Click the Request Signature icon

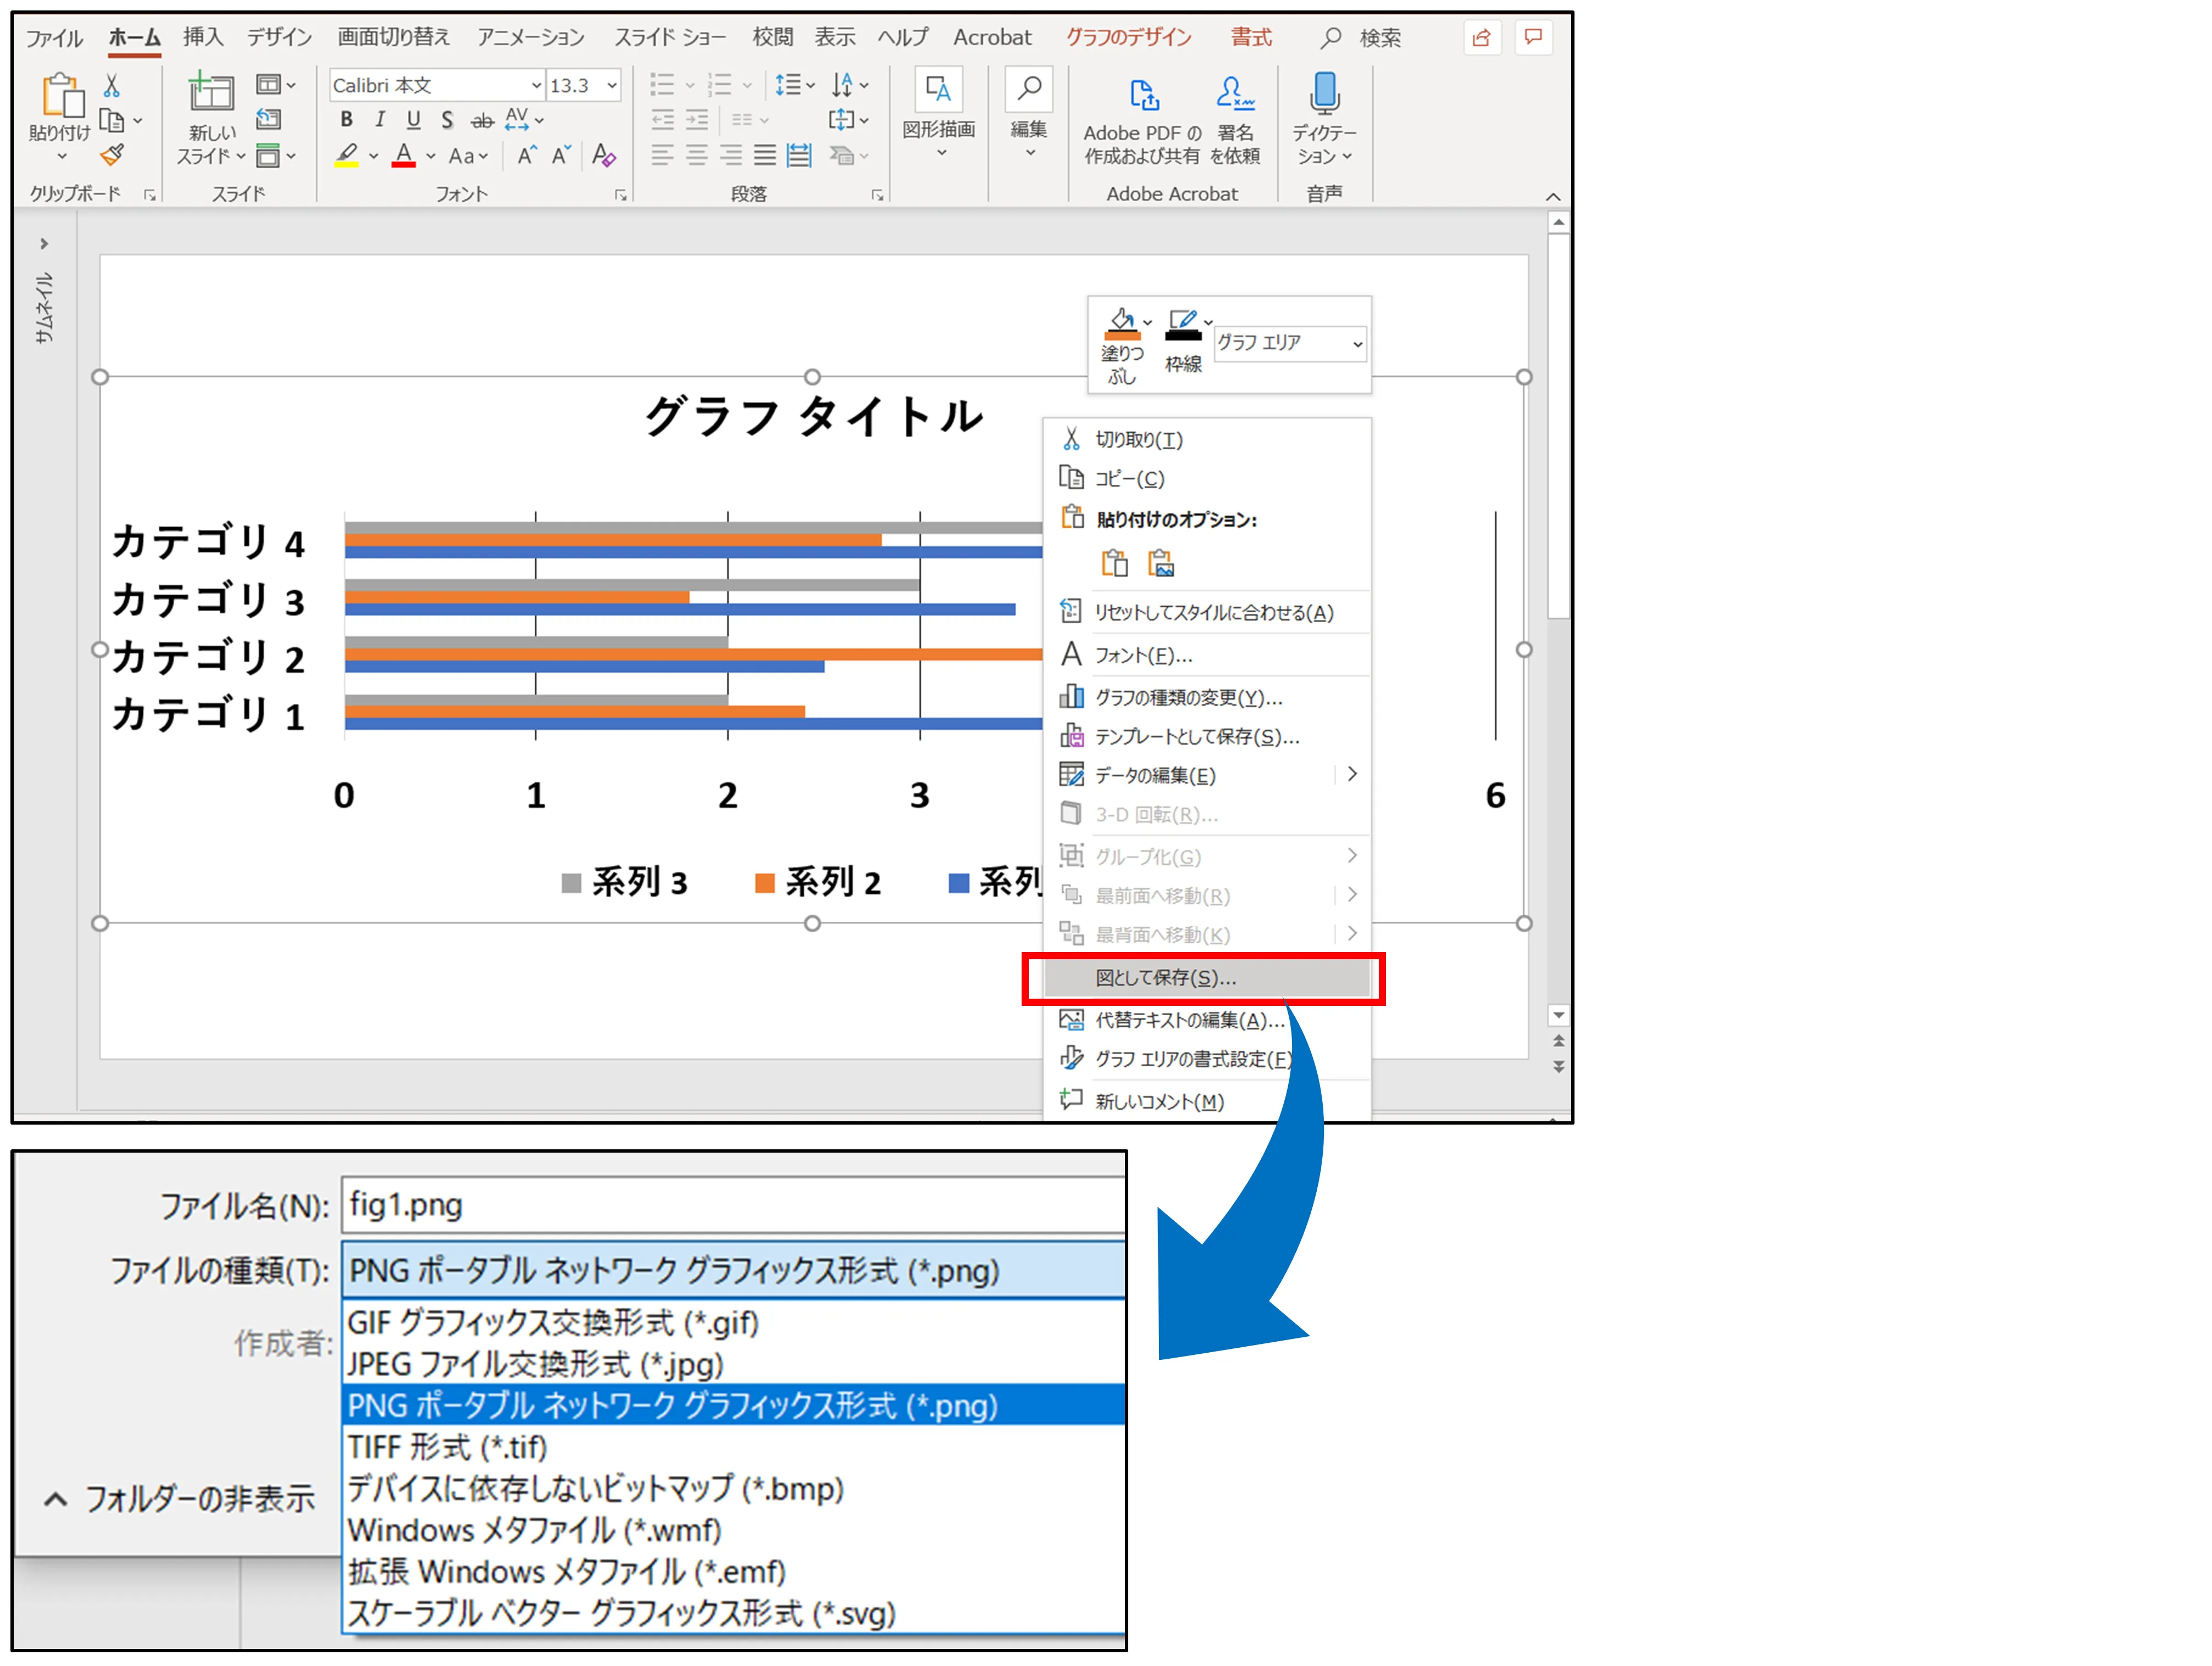pos(1235,94)
